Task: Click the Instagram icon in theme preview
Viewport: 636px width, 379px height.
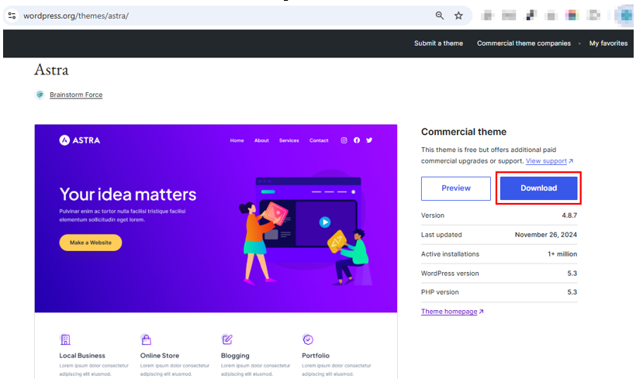Action: (344, 140)
